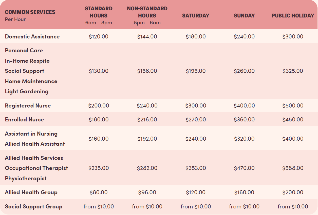Select the In-Home Respite service label
Viewport: 318px width, 215px height.
coord(27,61)
